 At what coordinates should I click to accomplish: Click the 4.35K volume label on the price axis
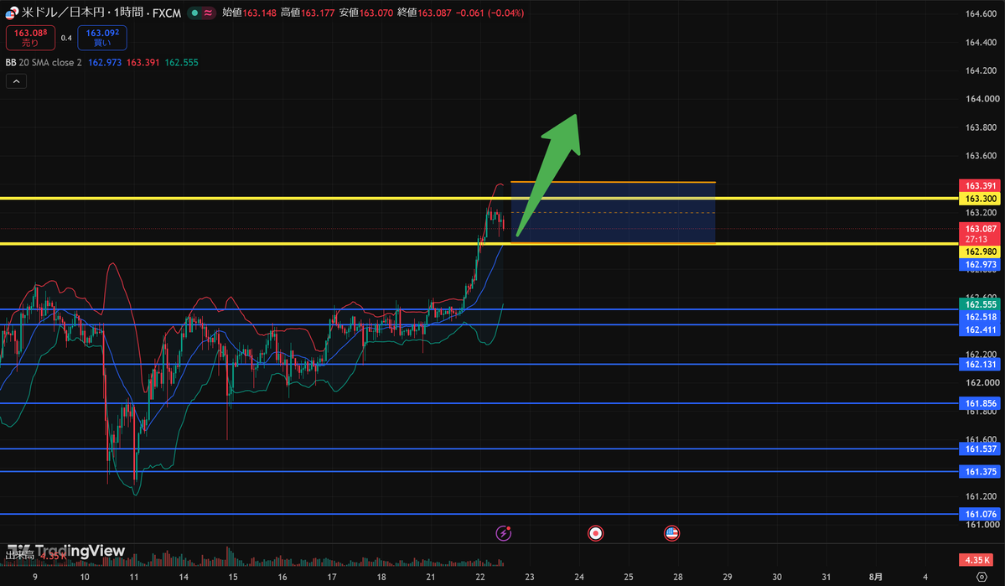(x=977, y=560)
